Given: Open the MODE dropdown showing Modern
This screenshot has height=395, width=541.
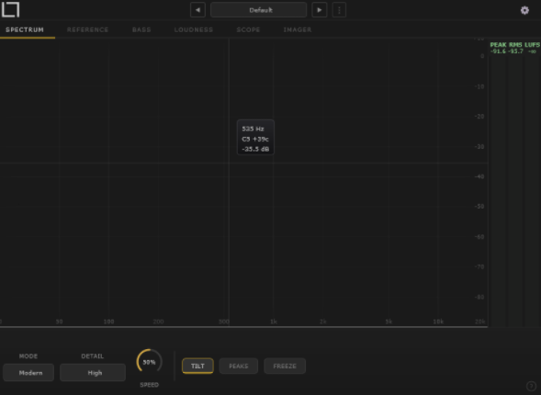Looking at the screenshot, I should (28, 373).
